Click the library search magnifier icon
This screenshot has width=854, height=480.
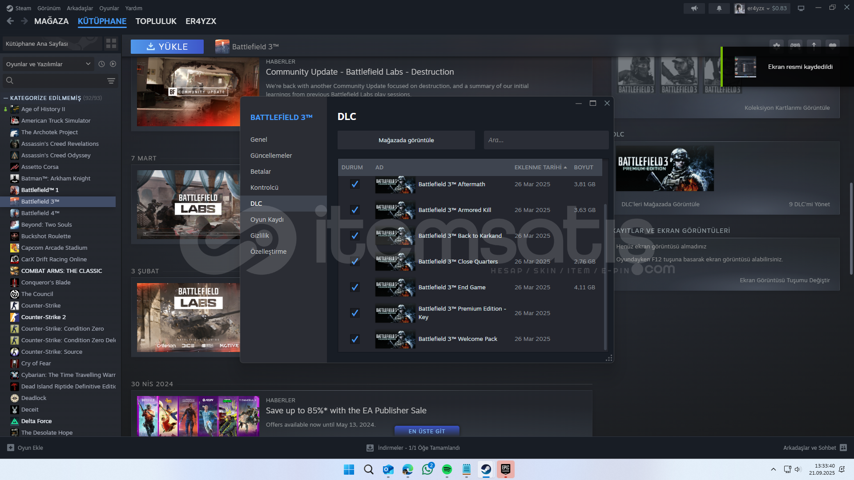[x=9, y=80]
